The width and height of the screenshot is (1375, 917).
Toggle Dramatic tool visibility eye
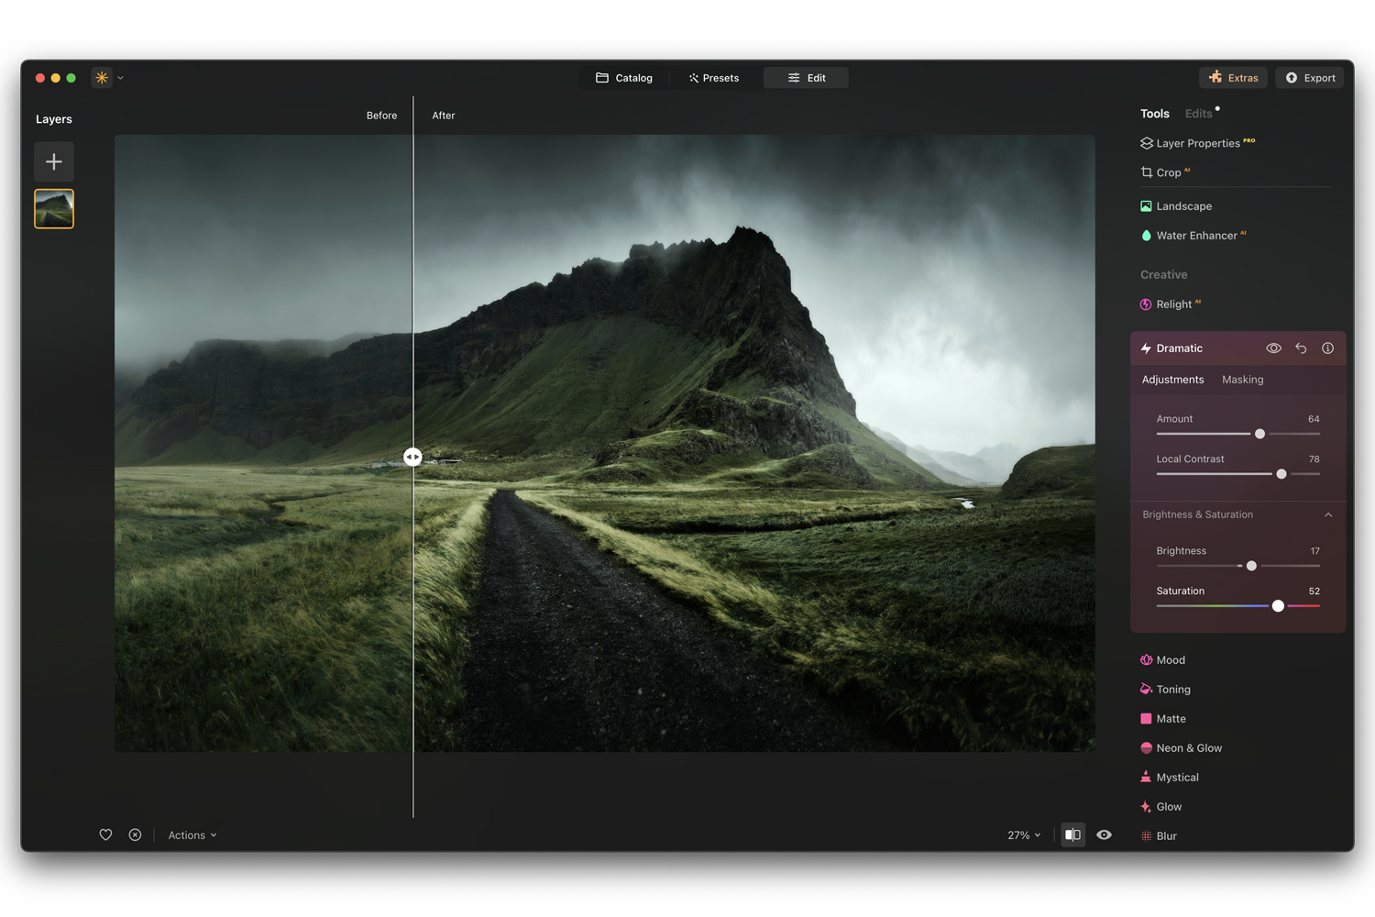1273,348
